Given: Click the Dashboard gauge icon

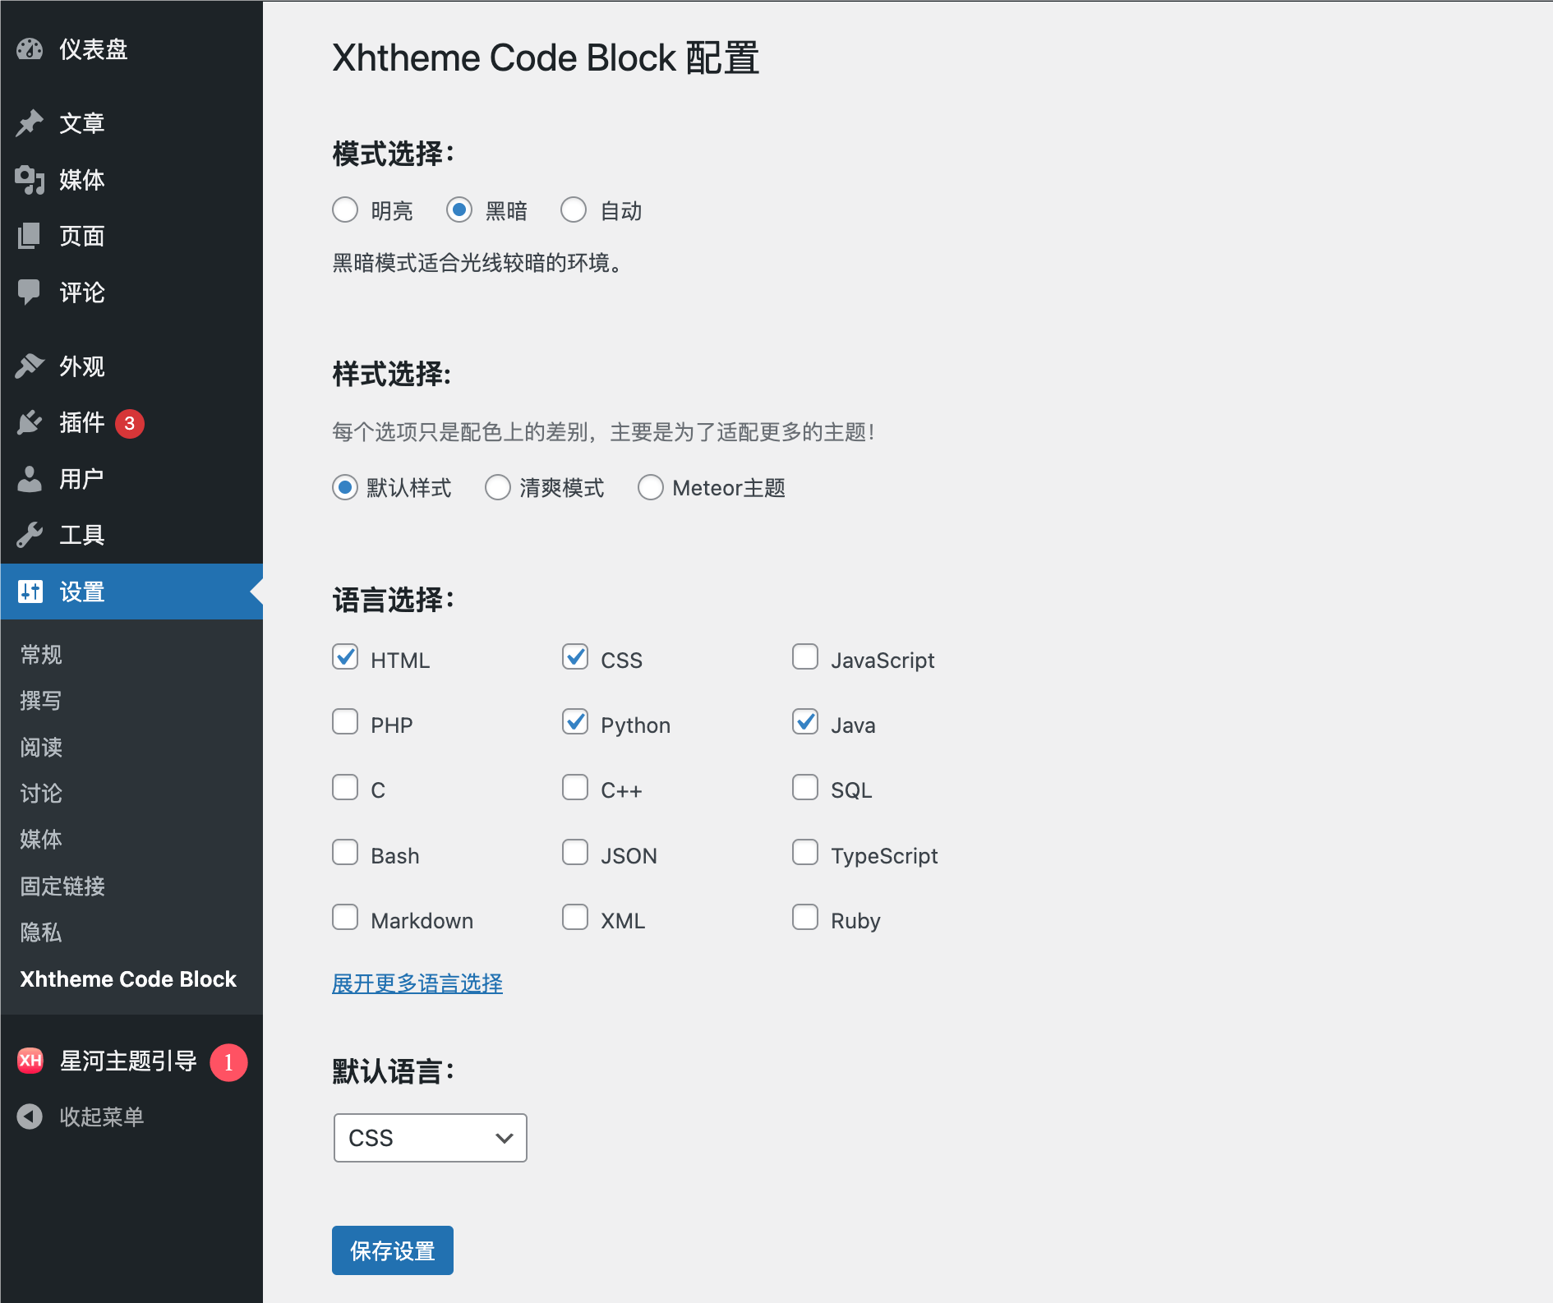Looking at the screenshot, I should pos(30,49).
